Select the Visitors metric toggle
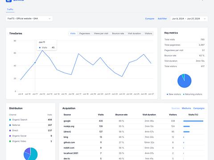Screen dimensions: 214x160 pyautogui.click(x=148, y=33)
